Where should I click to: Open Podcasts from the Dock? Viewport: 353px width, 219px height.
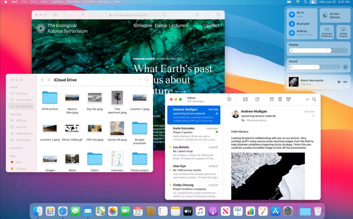tap(213, 211)
